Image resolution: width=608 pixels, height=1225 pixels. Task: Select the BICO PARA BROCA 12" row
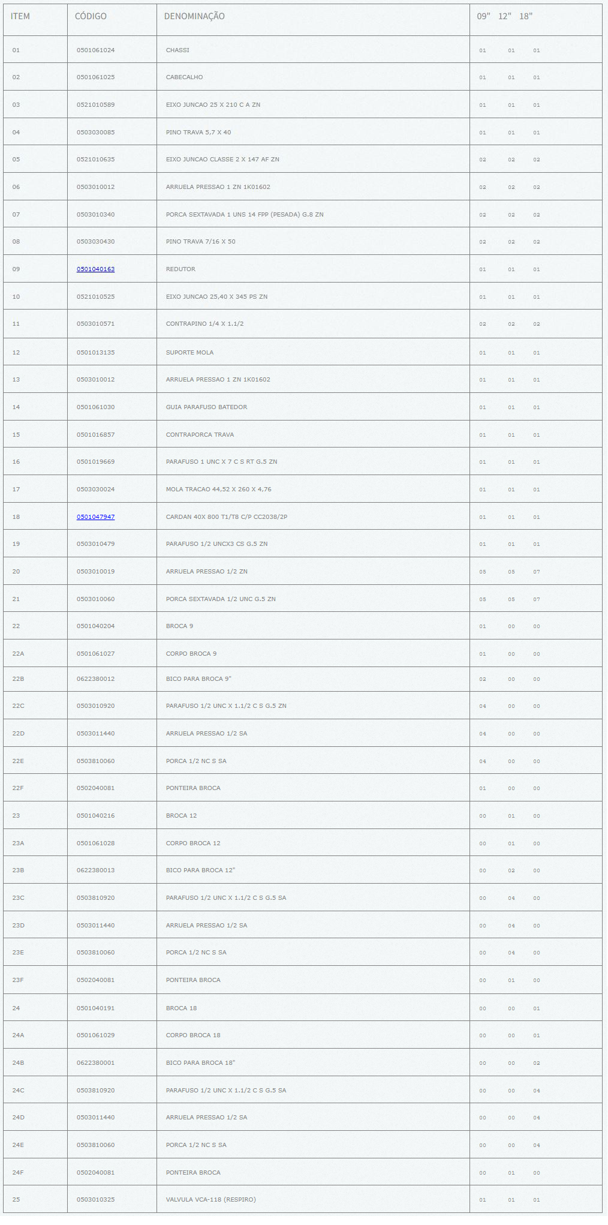pyautogui.click(x=200, y=870)
